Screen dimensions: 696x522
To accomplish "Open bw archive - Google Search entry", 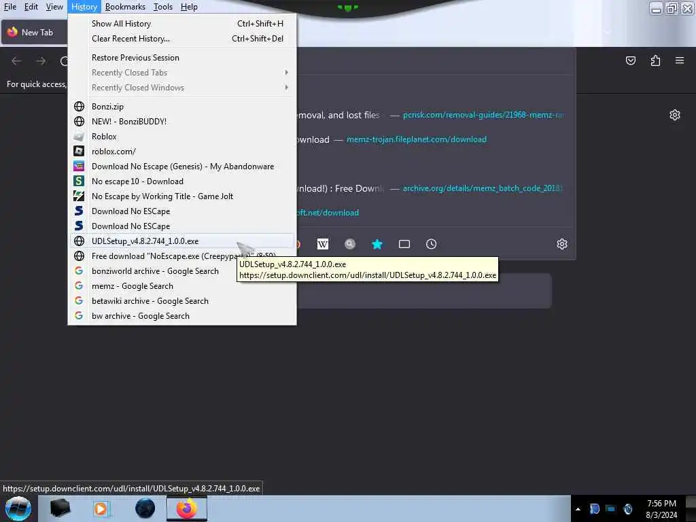I will pyautogui.click(x=182, y=316).
